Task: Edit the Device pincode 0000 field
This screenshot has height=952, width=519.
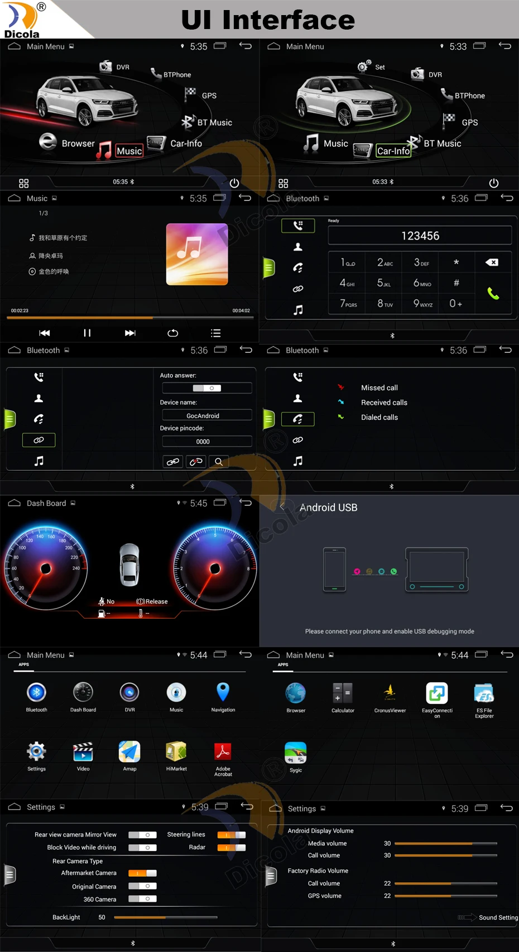Action: click(207, 441)
